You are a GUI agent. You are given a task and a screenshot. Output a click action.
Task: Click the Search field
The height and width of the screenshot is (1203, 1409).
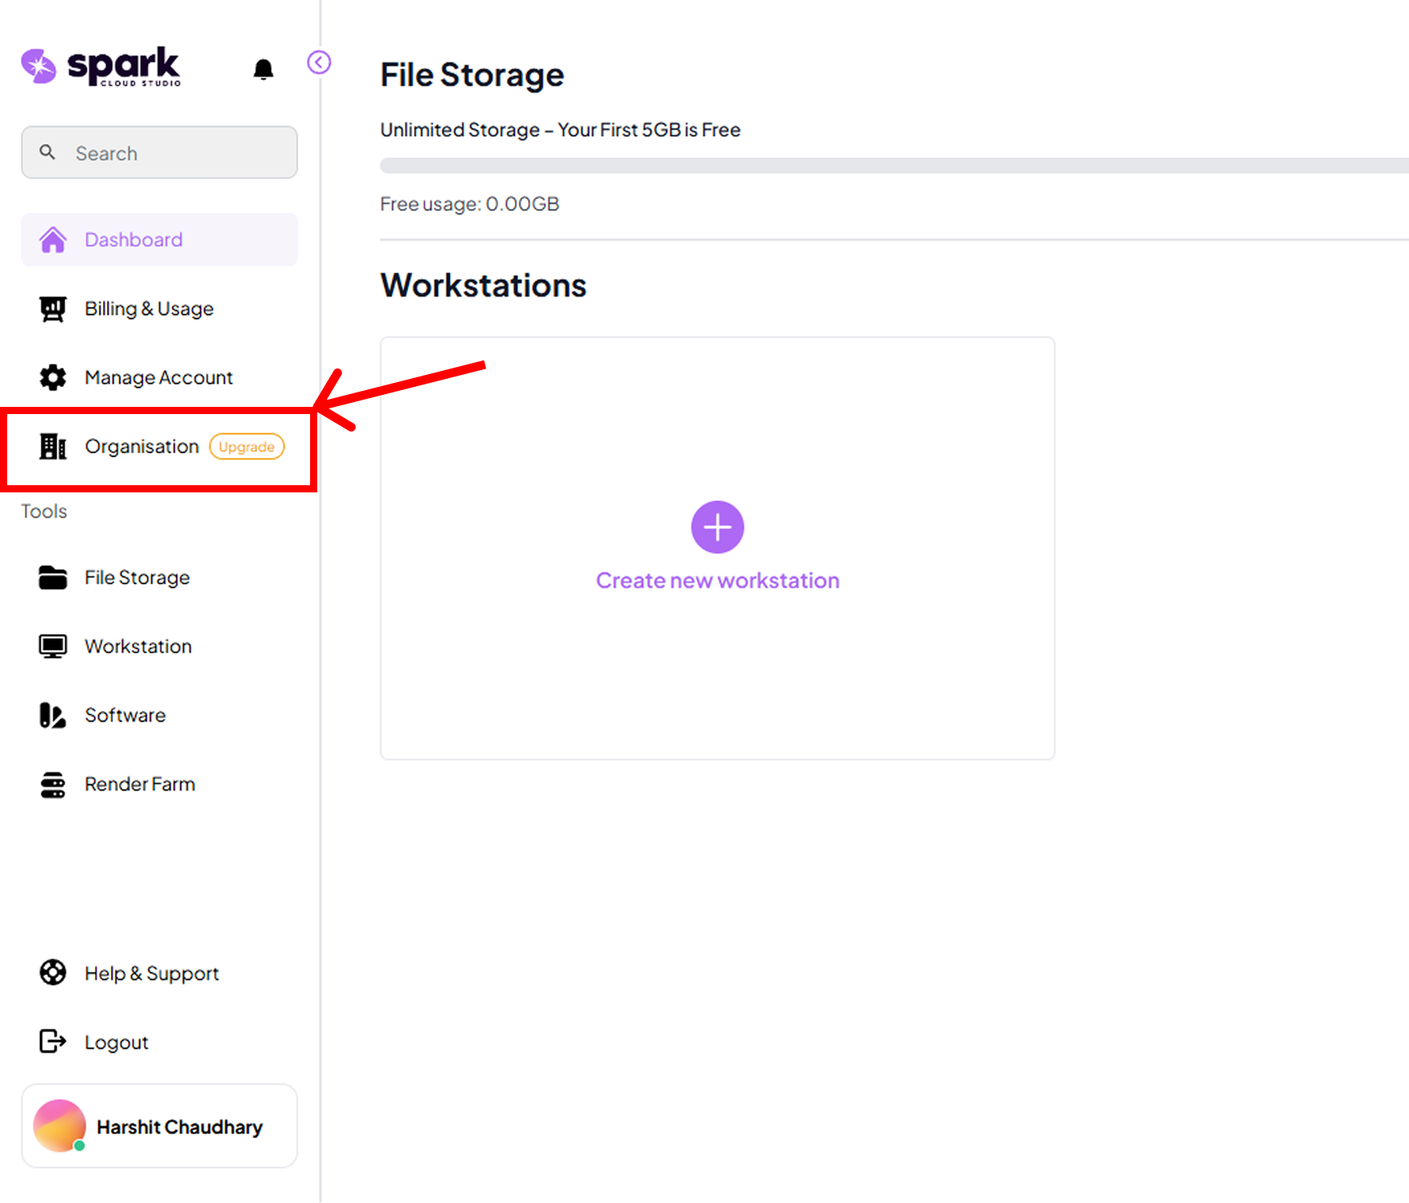pos(159,153)
